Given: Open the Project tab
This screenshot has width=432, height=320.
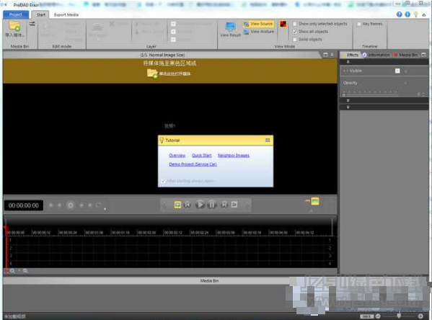Looking at the screenshot, I should tap(15, 14).
